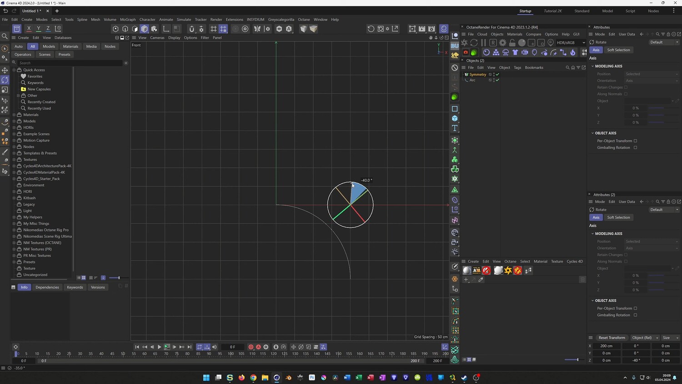Viewport: 682px width, 384px height.
Task: Open Google Chrome from the taskbar
Action: 253,378
